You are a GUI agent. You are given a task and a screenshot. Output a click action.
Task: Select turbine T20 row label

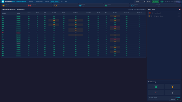click(3, 56)
